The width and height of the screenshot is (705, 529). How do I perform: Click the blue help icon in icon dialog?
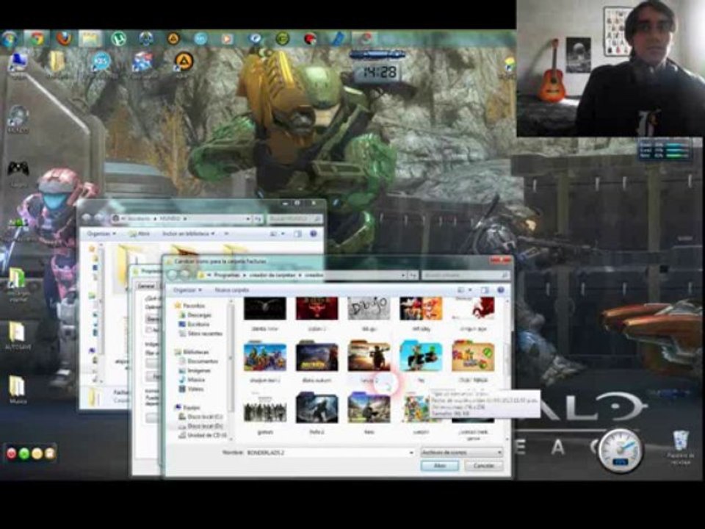500,290
